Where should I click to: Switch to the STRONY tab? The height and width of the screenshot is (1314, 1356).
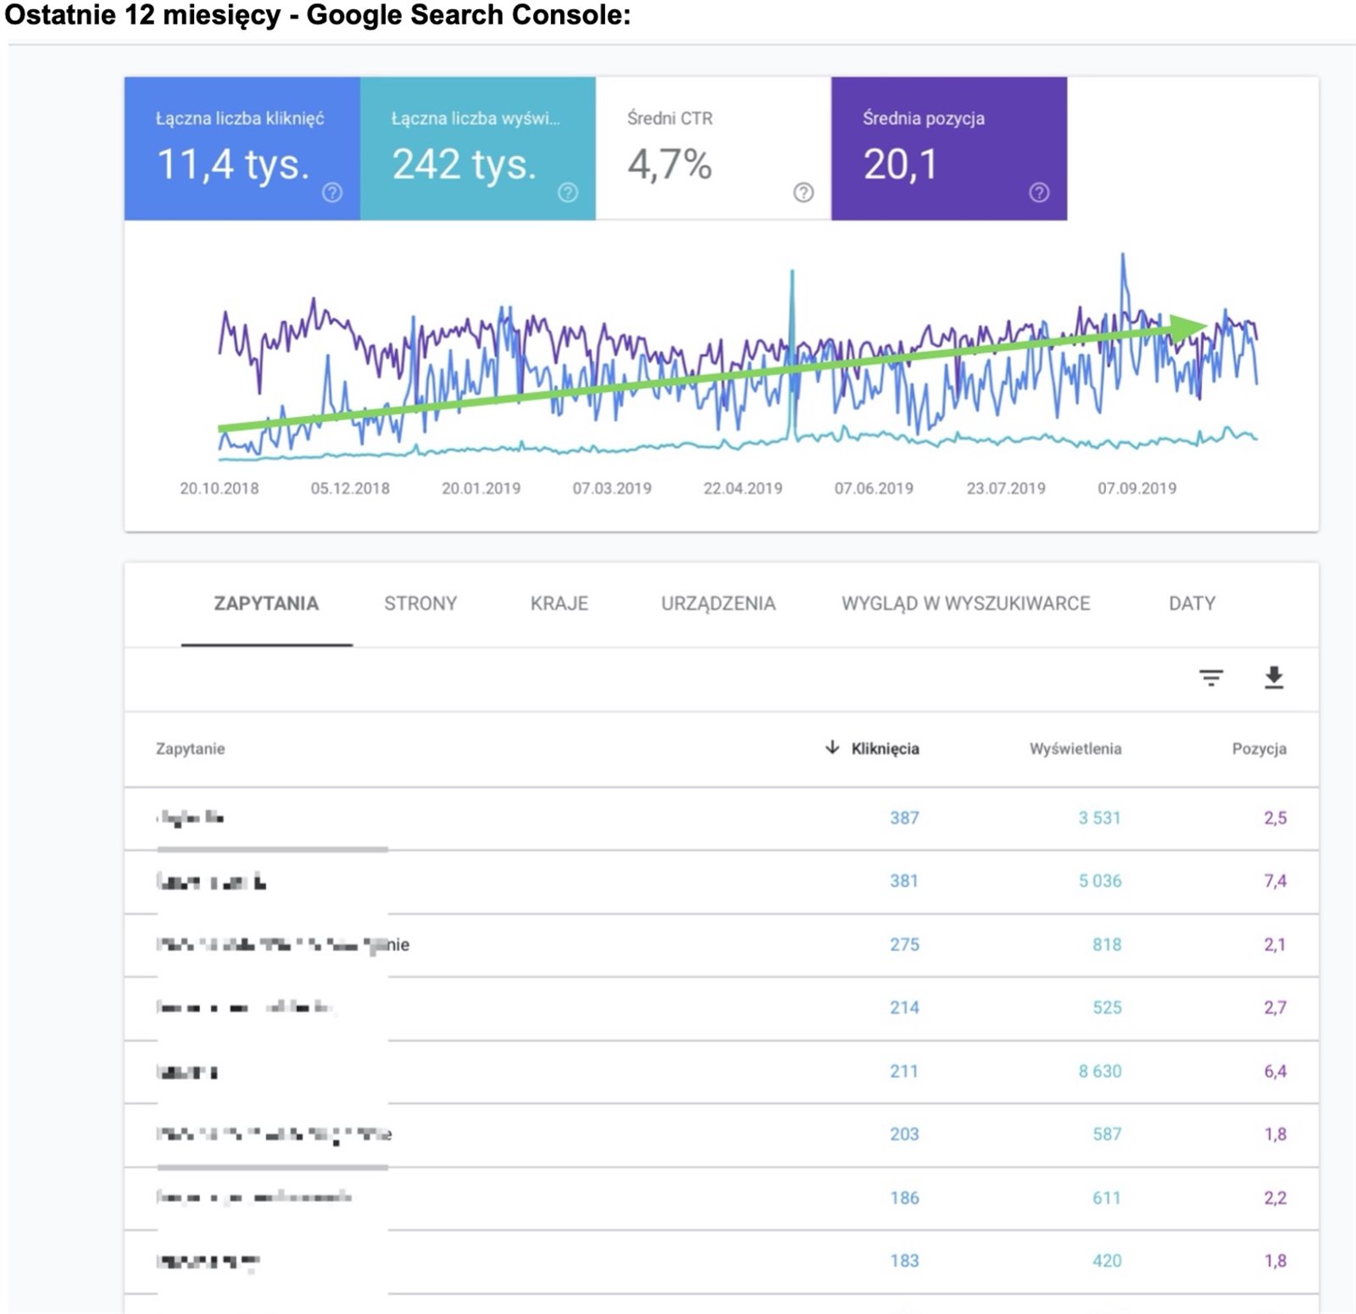point(420,604)
